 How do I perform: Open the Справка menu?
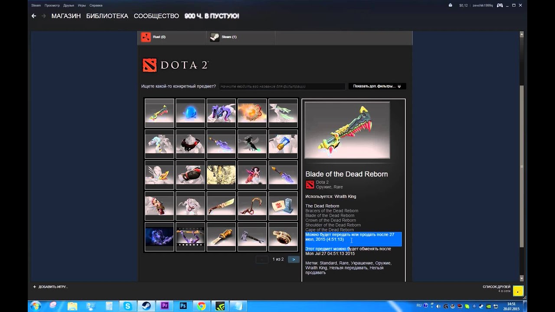click(x=96, y=5)
